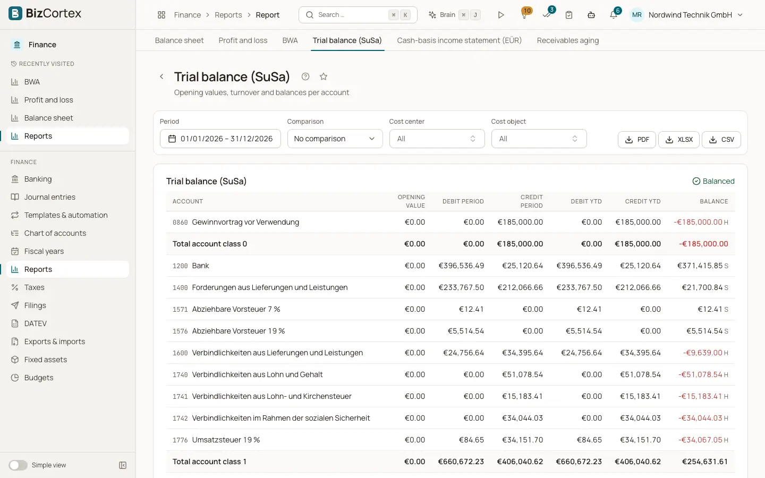765x478 pixels.
Task: Select account row 1200 Bank
Action: [x=450, y=266]
